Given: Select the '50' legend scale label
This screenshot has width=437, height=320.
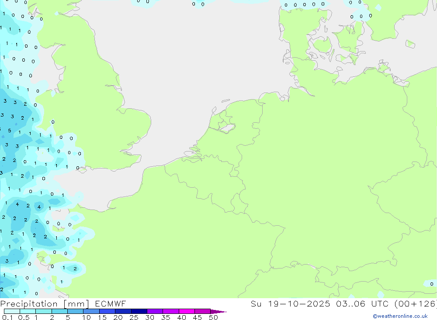Looking at the screenshot, I should pos(213,317).
